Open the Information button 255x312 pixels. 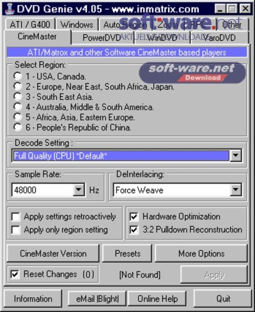[33, 299]
